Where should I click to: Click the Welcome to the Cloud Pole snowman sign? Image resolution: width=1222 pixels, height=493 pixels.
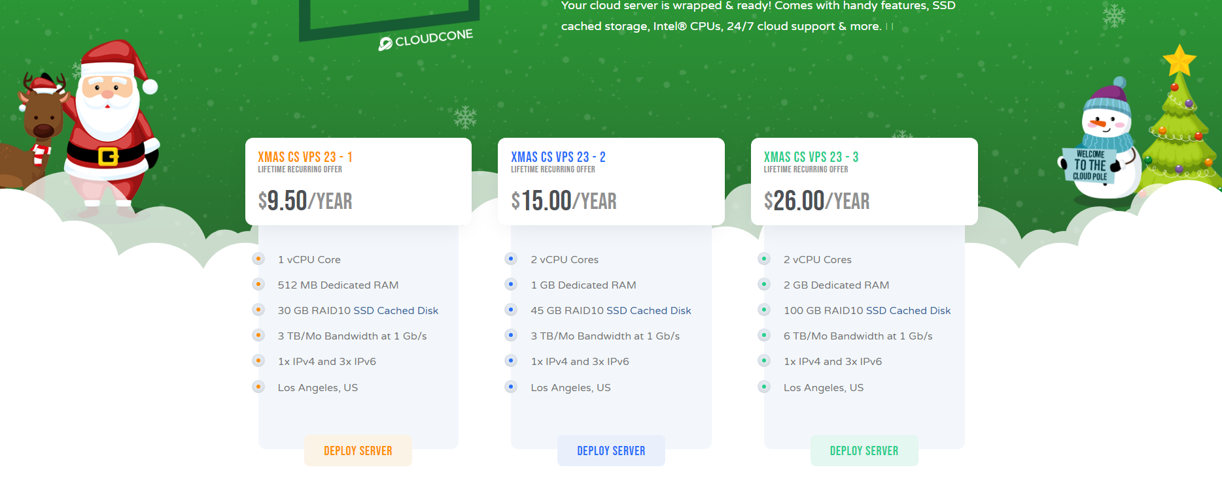click(x=1090, y=166)
